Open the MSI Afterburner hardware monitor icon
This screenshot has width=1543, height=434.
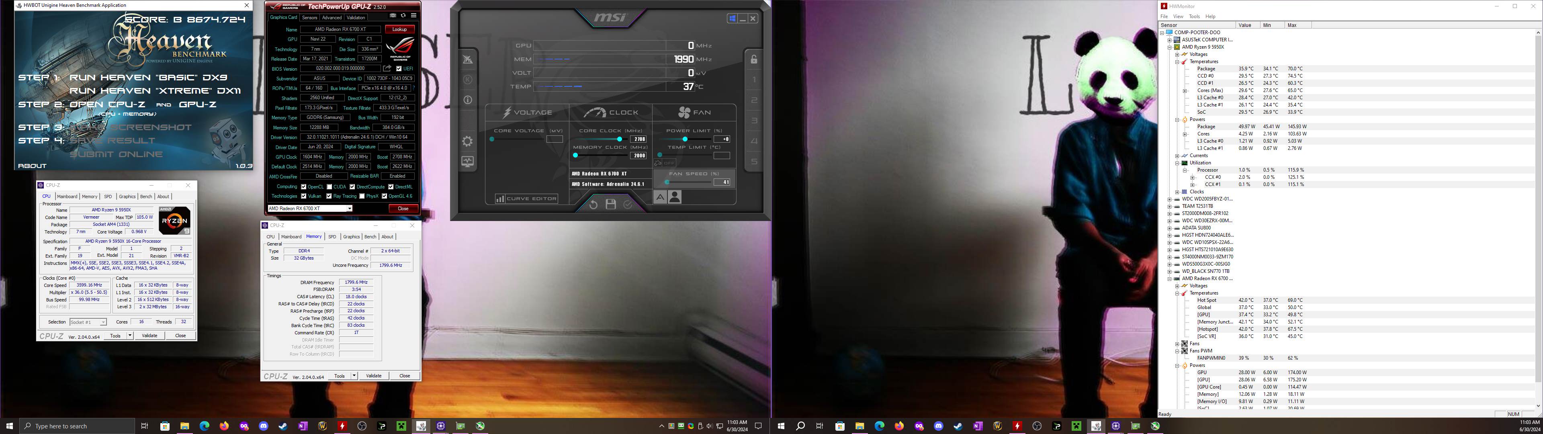467,162
